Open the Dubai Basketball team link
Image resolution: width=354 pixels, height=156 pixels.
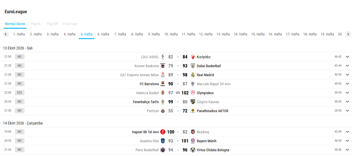tap(209, 66)
